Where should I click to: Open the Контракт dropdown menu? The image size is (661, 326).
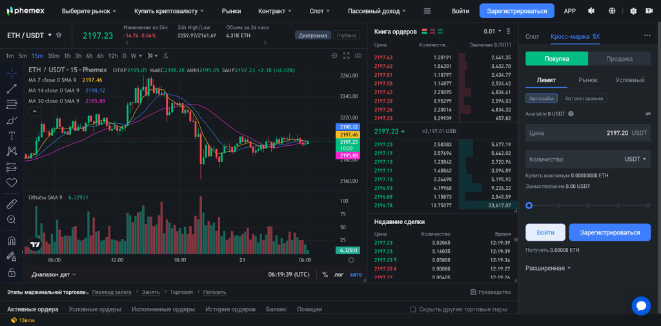point(274,11)
